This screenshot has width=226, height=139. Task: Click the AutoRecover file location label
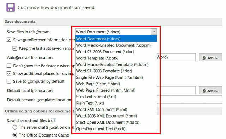point(30,58)
